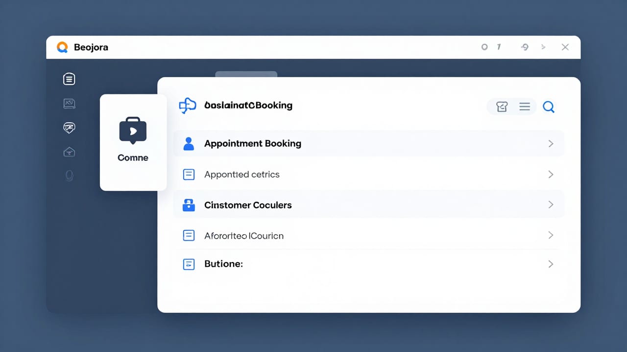Screen dimensions: 627x352
Task: Open the shield-shaped sidebar icon
Action: (69, 128)
